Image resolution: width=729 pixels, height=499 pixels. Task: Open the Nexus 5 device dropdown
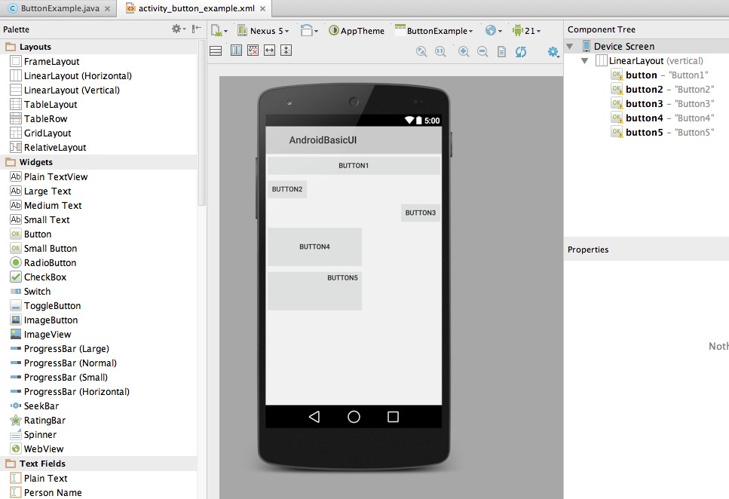click(263, 31)
